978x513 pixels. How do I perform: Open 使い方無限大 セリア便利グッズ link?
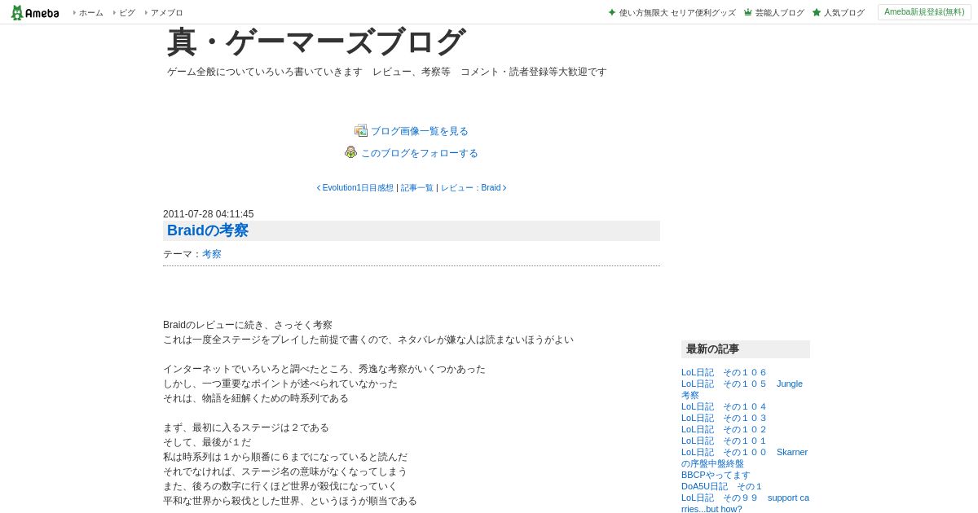(677, 13)
